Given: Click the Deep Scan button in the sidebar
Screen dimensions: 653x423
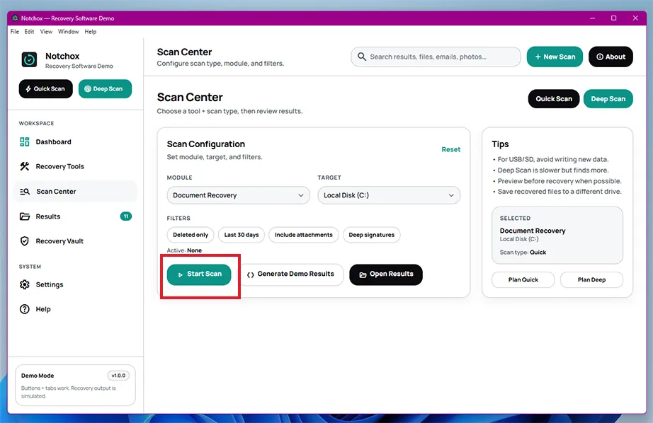Looking at the screenshot, I should 105,89.
